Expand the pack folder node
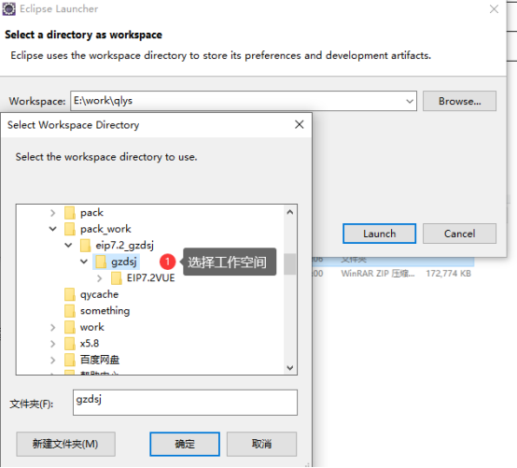This screenshot has height=468, width=517. 53,213
